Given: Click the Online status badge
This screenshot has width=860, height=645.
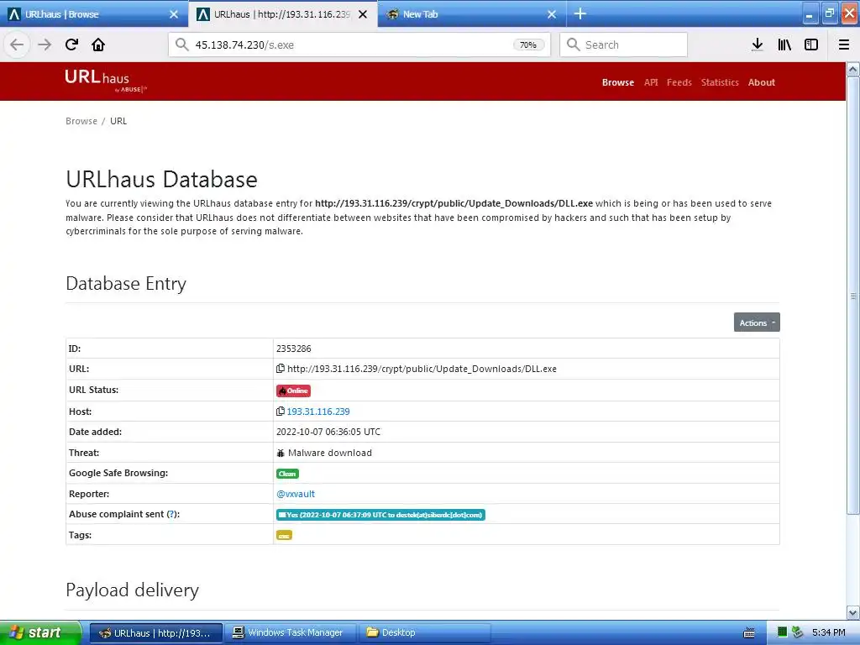Looking at the screenshot, I should (293, 391).
